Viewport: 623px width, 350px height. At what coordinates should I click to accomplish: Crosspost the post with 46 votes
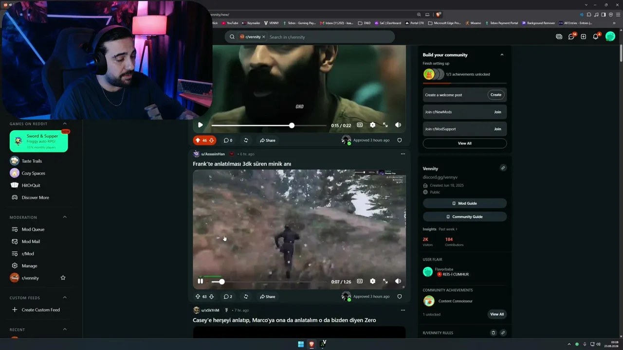point(246,140)
